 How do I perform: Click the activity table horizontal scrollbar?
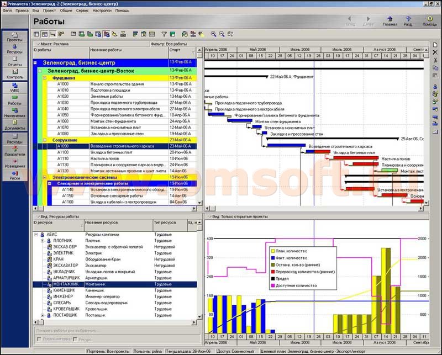click(x=115, y=209)
